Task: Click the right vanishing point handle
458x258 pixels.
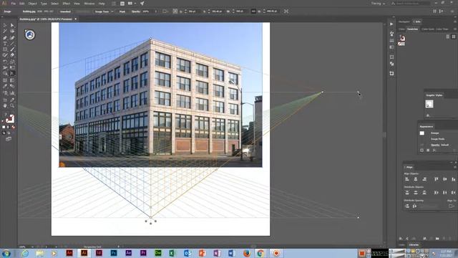Action: click(x=323, y=92)
